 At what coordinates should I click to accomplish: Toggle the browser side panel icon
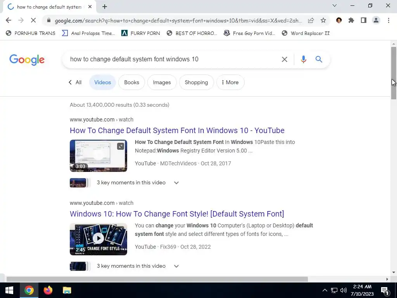pos(364,20)
